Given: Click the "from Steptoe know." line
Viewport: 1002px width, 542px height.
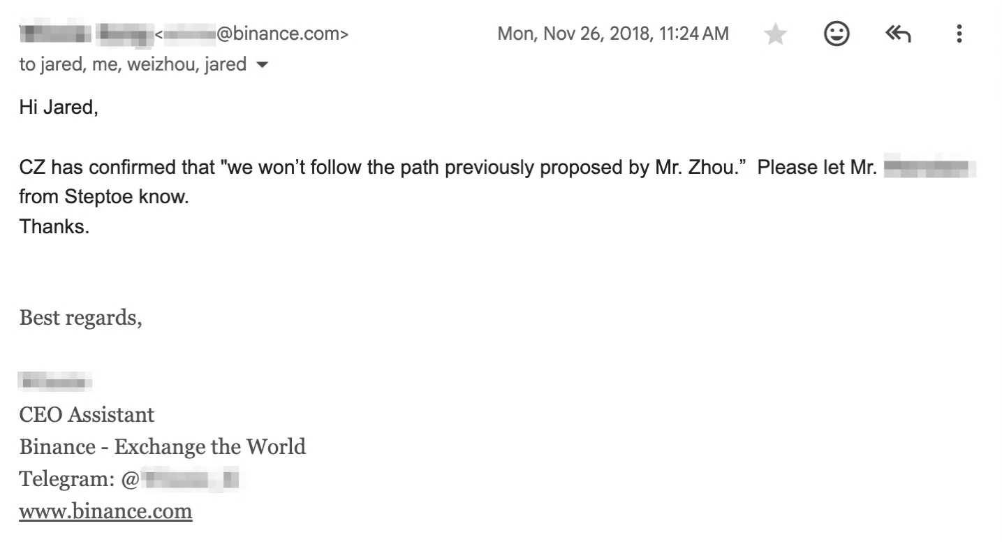Looking at the screenshot, I should tap(103, 197).
